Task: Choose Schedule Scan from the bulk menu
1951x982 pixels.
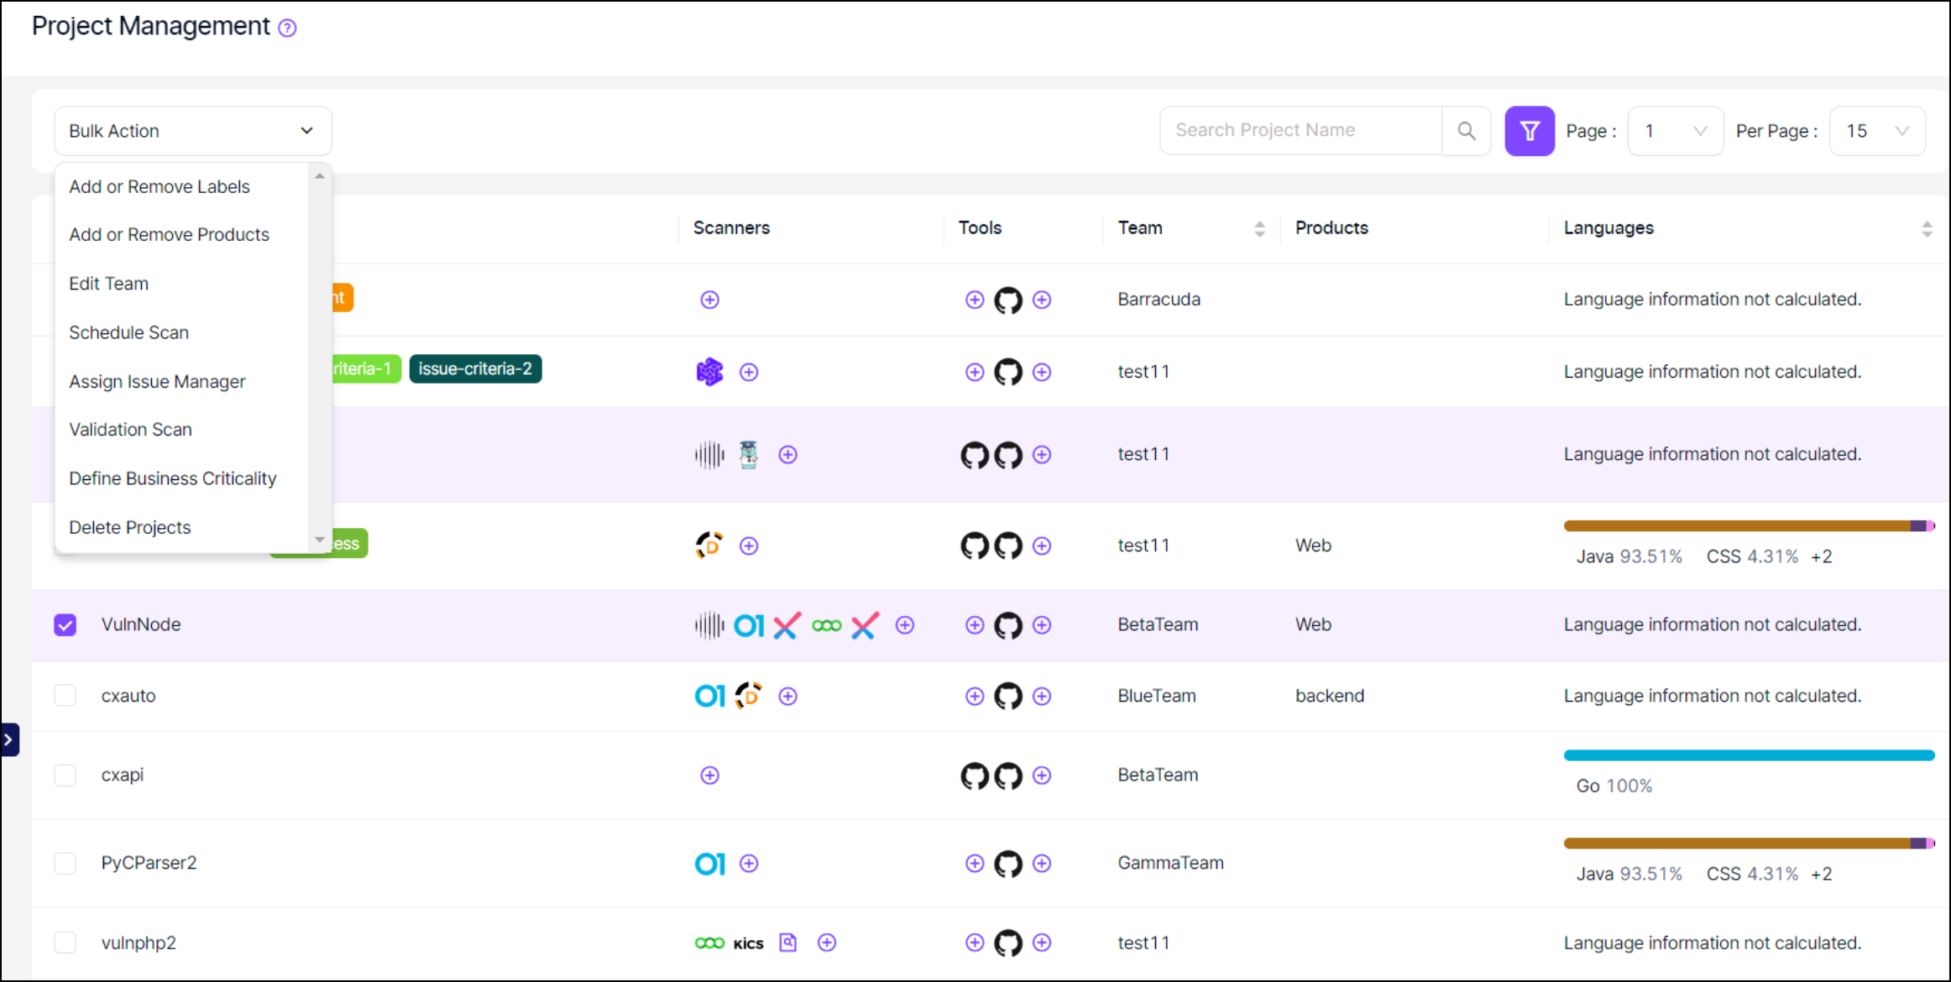Action: pyautogui.click(x=128, y=332)
